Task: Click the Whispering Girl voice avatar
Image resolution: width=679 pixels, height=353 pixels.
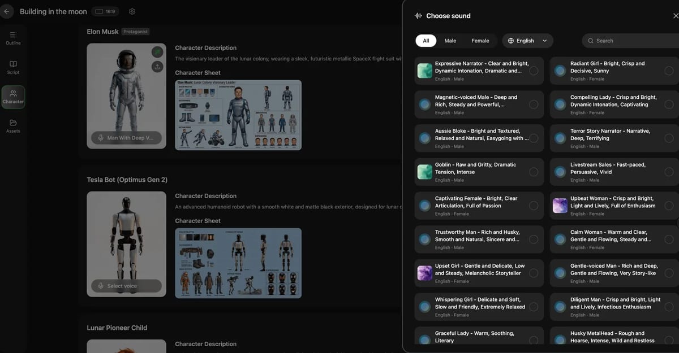Action: point(425,307)
